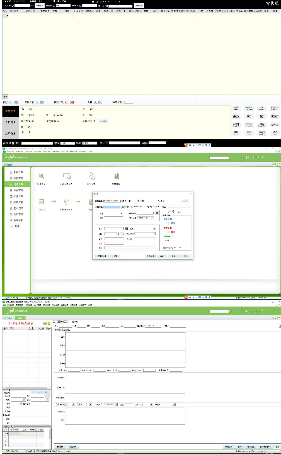The width and height of the screenshot is (281, 454).
Task: Select 库存管理 in the navigation sidebar
Action: pyautogui.click(x=17, y=190)
